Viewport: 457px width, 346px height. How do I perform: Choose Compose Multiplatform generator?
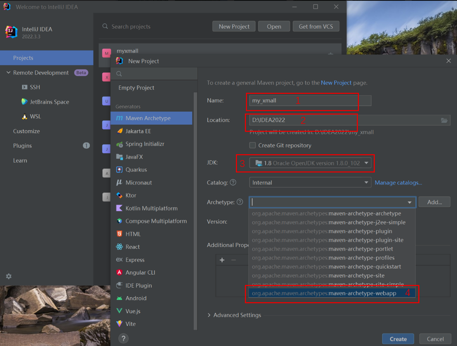click(x=151, y=221)
